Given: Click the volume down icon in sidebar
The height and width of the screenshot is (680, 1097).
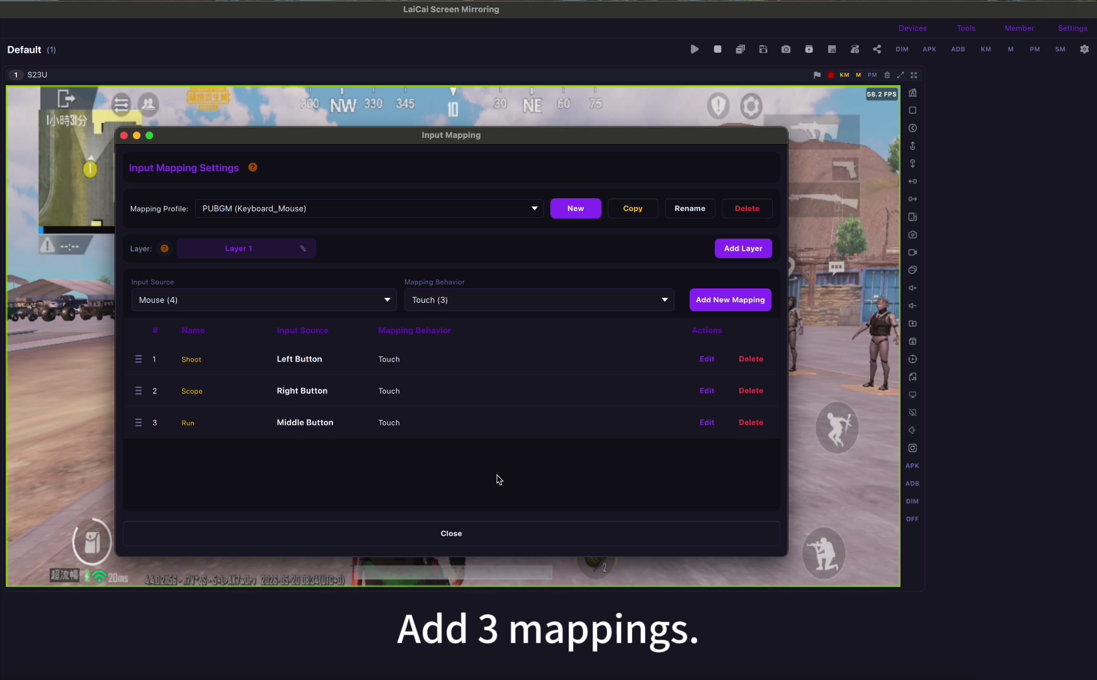Looking at the screenshot, I should (912, 306).
